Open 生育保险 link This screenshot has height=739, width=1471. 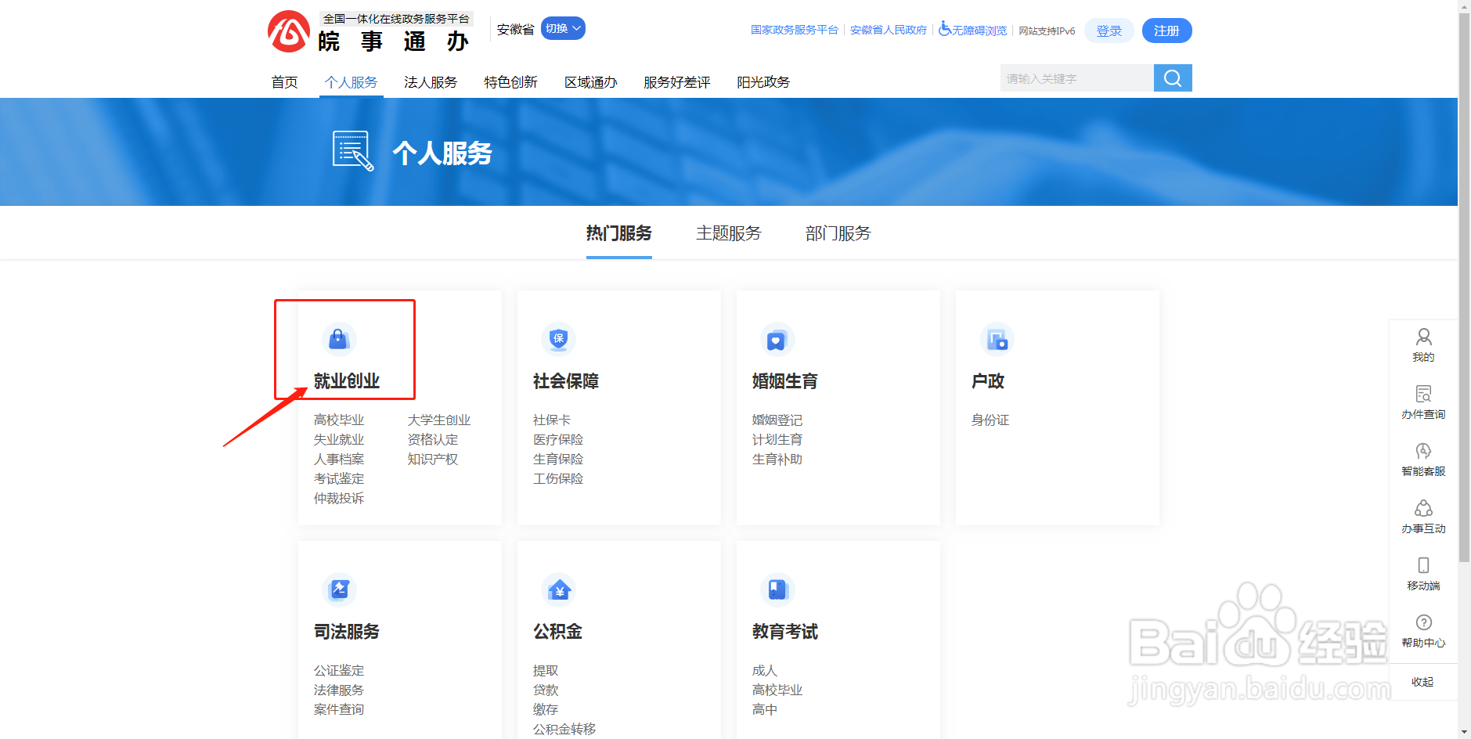[x=558, y=460]
